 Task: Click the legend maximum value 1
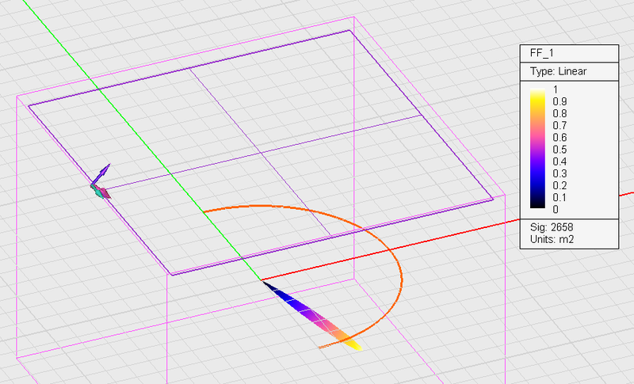coord(556,89)
